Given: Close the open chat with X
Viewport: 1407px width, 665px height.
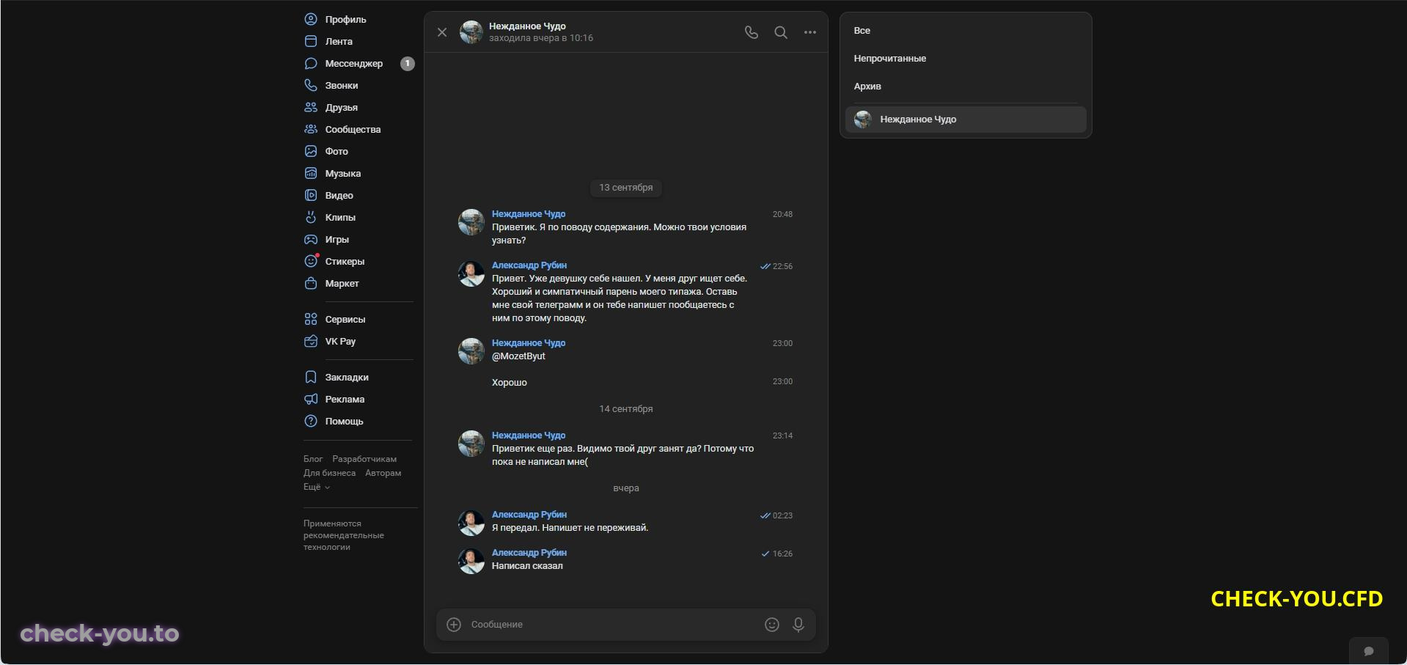Looking at the screenshot, I should [x=442, y=32].
